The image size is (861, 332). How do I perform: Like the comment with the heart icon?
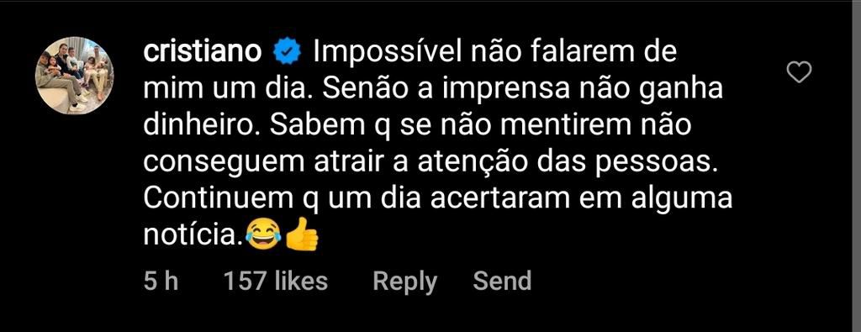tap(799, 71)
